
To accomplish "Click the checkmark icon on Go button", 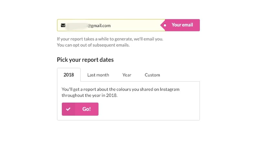I will click(x=68, y=109).
